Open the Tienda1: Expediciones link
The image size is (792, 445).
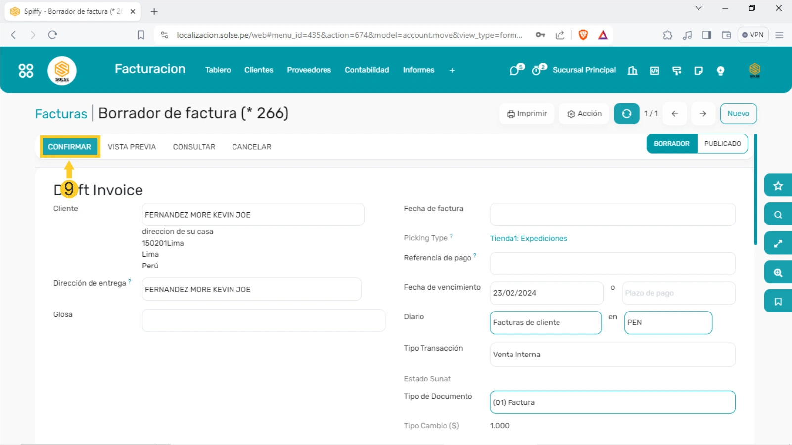(x=528, y=238)
